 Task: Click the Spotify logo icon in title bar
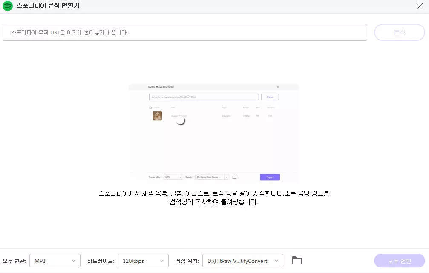8,6
